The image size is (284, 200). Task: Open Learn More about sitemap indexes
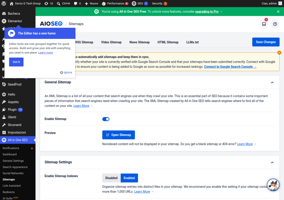pyautogui.click(x=142, y=192)
